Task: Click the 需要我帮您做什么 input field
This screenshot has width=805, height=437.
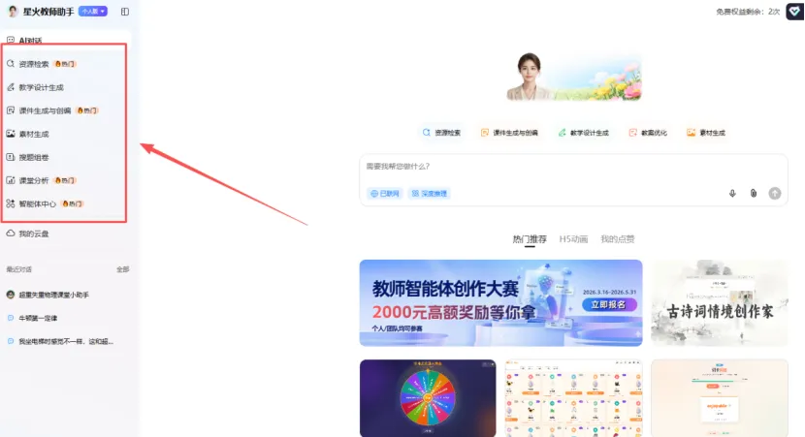Action: coord(573,167)
